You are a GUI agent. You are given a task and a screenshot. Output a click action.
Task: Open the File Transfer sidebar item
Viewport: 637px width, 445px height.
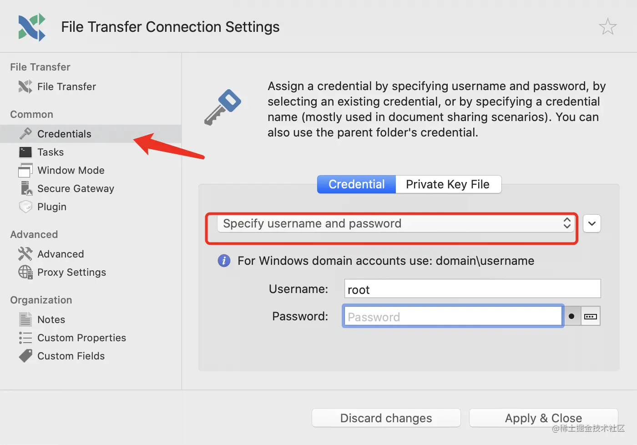click(x=66, y=86)
